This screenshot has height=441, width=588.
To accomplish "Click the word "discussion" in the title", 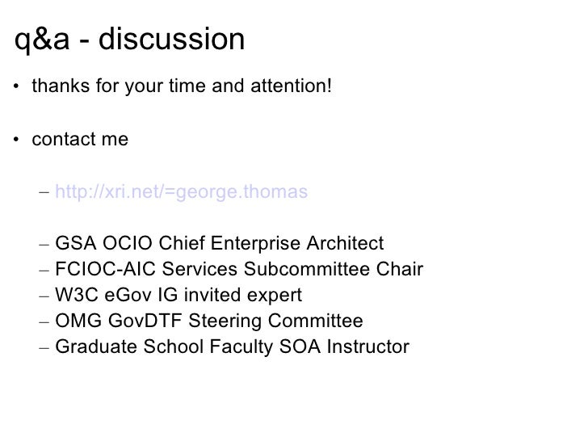I will point(177,38).
